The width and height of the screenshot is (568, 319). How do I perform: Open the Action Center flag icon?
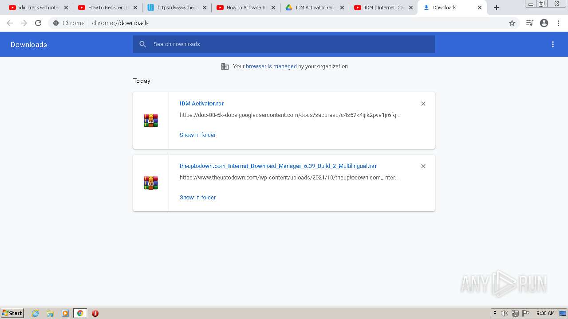[526, 313]
